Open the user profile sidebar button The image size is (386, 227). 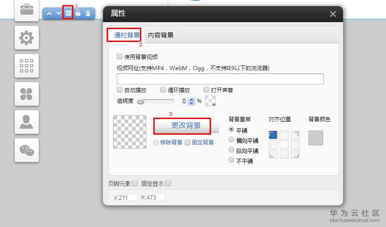pyautogui.click(x=27, y=122)
